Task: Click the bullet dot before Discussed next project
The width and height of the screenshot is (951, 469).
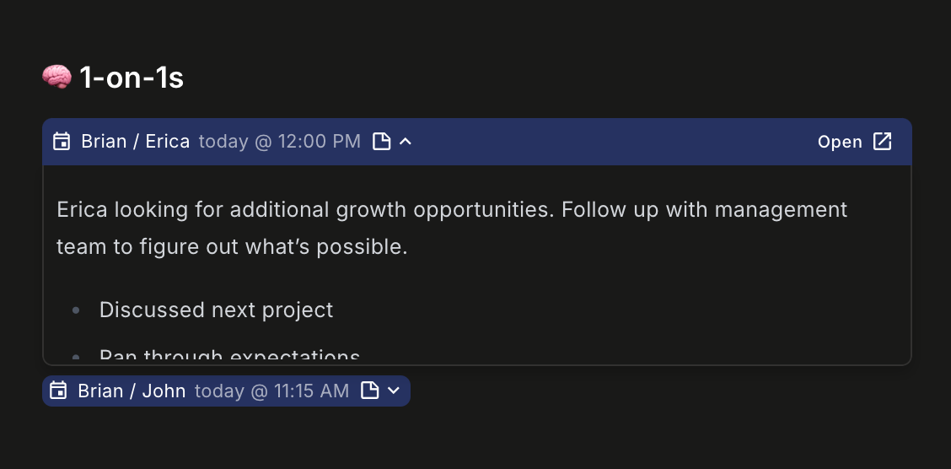Action: [77, 311]
